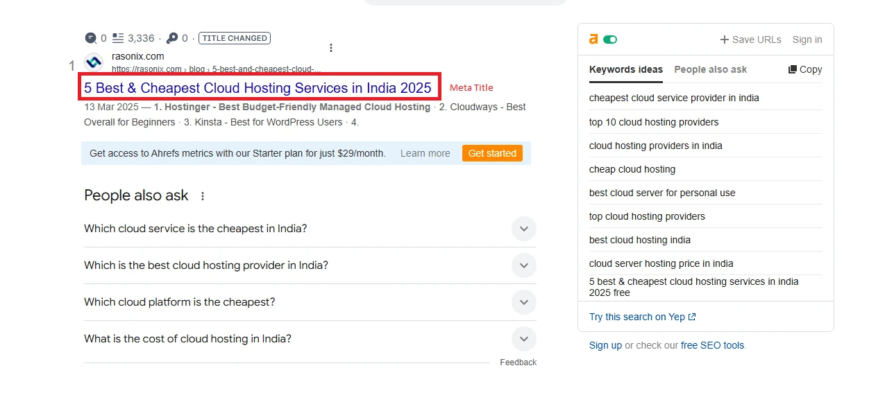Click the key icon in Ahrefs metrics row

coord(172,38)
